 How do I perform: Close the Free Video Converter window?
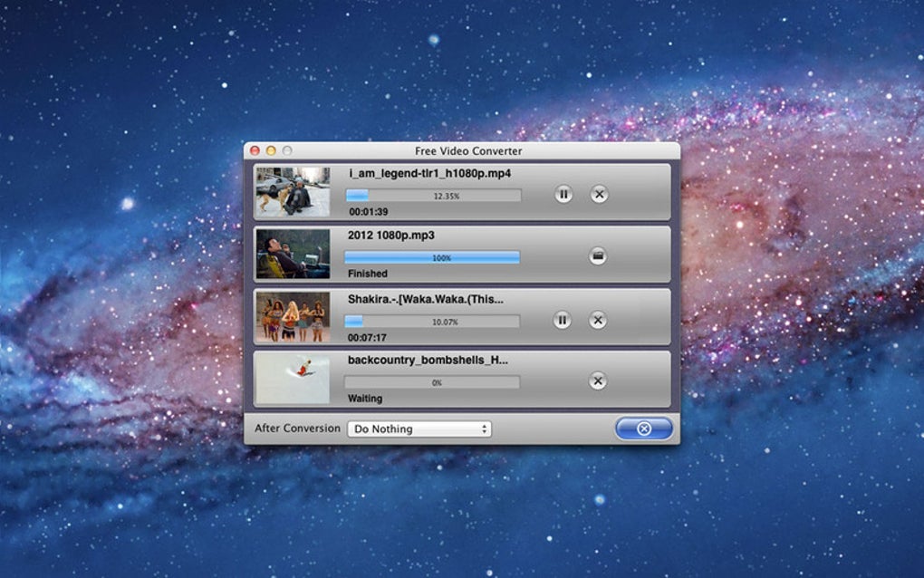255,150
